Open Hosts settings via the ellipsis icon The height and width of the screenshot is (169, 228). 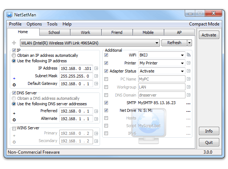click(x=188, y=119)
